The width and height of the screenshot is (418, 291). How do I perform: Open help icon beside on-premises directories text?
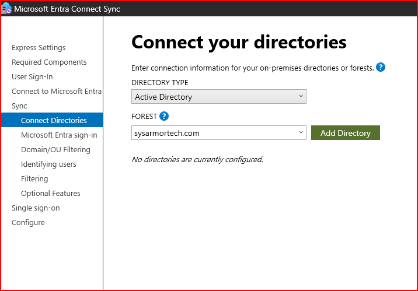coord(381,68)
